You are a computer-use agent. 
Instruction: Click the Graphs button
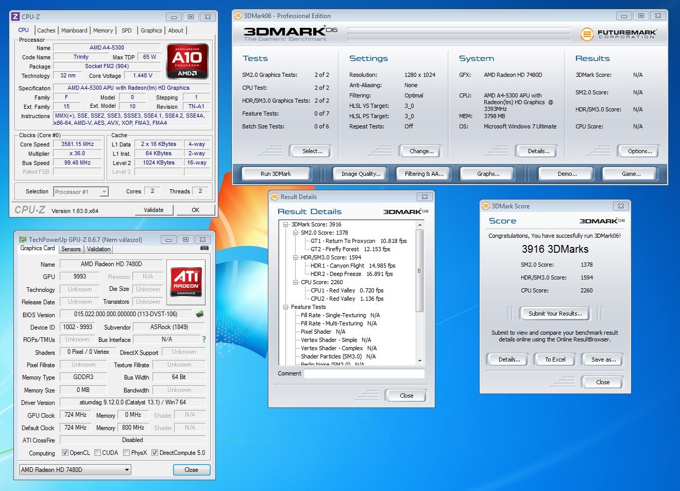tap(488, 174)
